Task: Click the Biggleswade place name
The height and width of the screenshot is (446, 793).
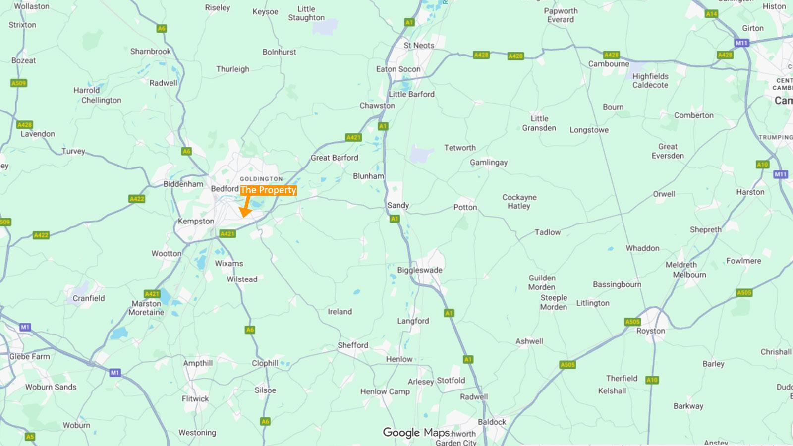Action: [x=420, y=270]
